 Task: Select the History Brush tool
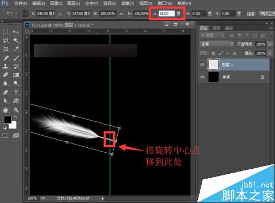[16, 66]
